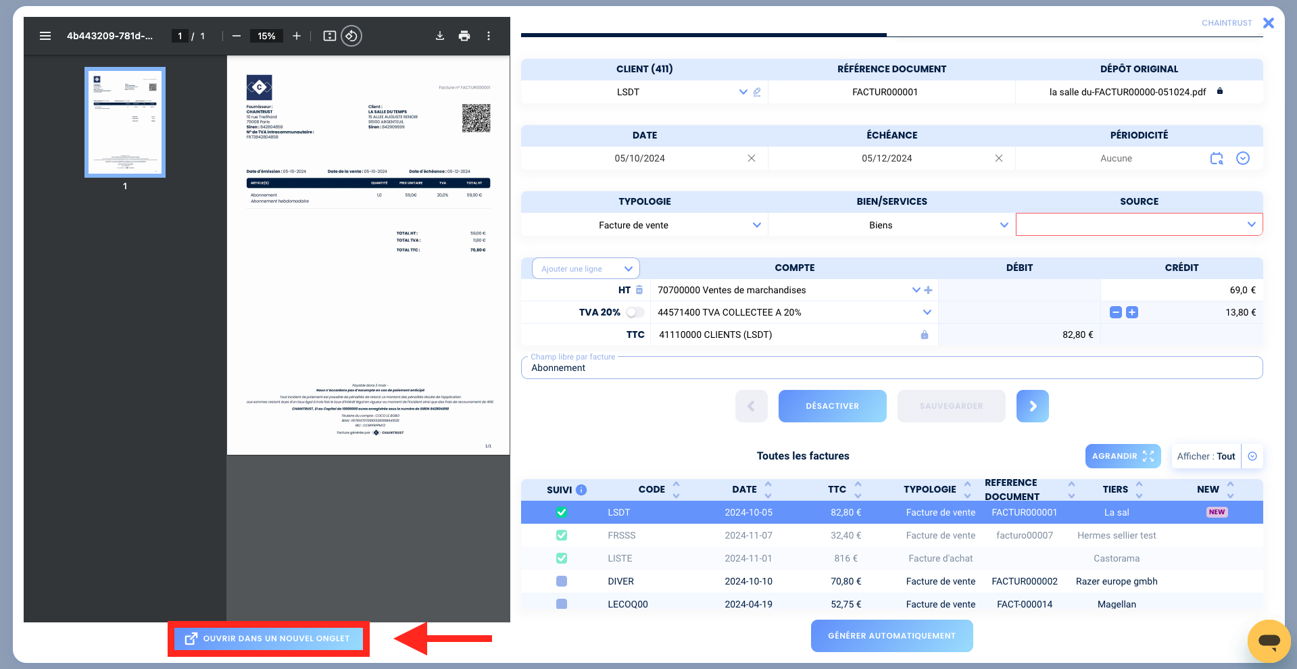The width and height of the screenshot is (1297, 669).
Task: Edit the LSDT client with pencil icon
Action: click(x=757, y=92)
